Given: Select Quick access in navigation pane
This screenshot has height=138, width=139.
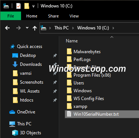Looking at the screenshot, I should [x=30, y=46].
